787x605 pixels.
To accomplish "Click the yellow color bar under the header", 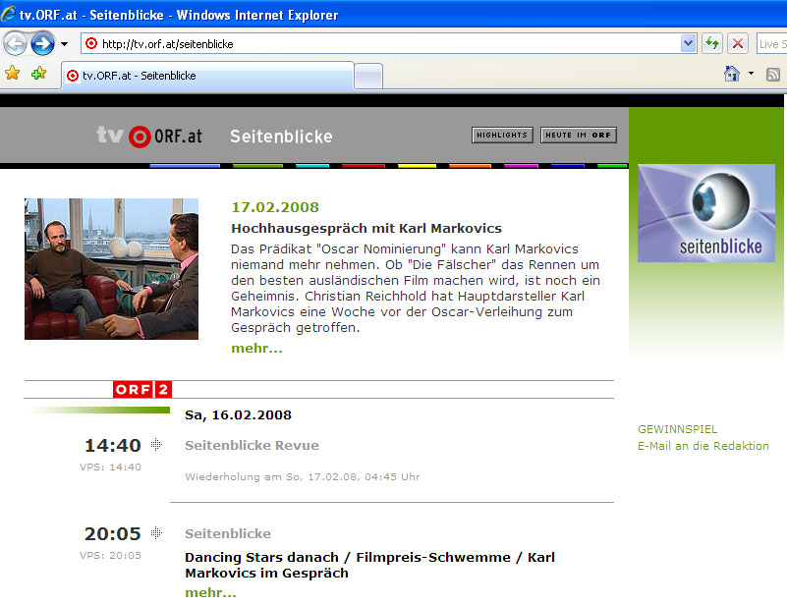I will 417,166.
